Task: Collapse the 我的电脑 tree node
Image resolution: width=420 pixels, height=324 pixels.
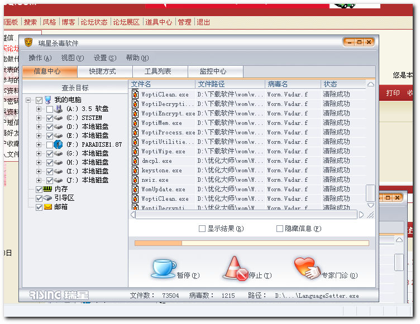Action: point(28,100)
